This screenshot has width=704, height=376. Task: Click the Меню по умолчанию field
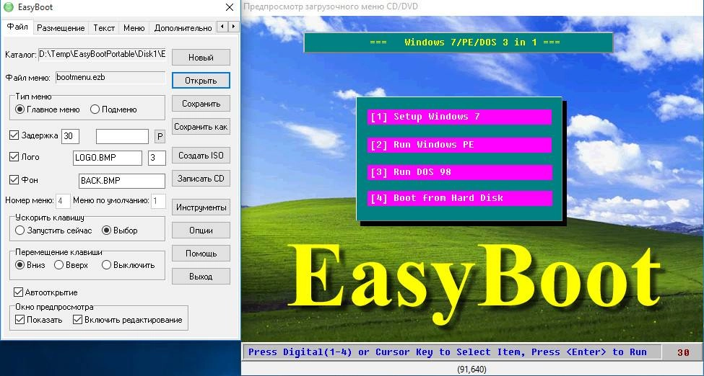click(158, 201)
